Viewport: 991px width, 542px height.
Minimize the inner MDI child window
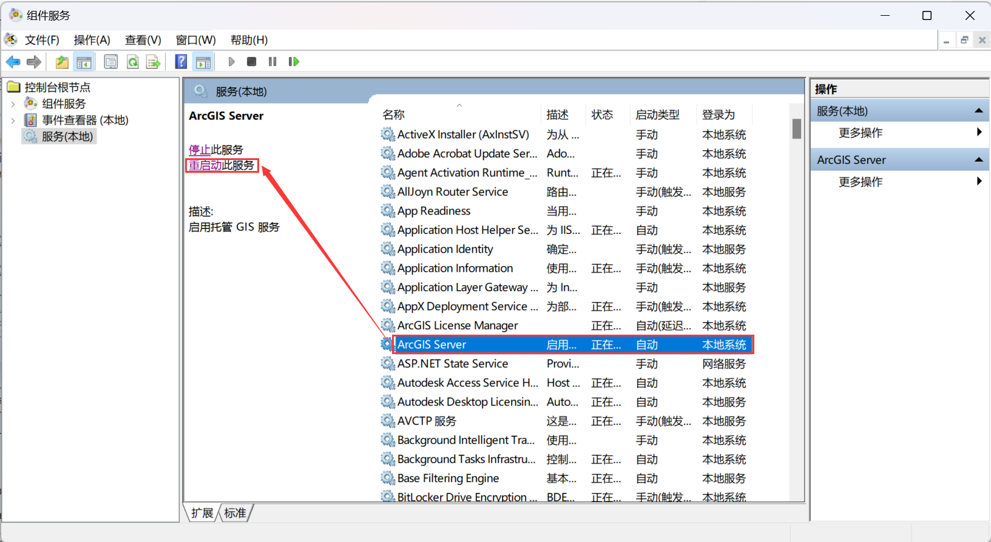click(x=946, y=41)
